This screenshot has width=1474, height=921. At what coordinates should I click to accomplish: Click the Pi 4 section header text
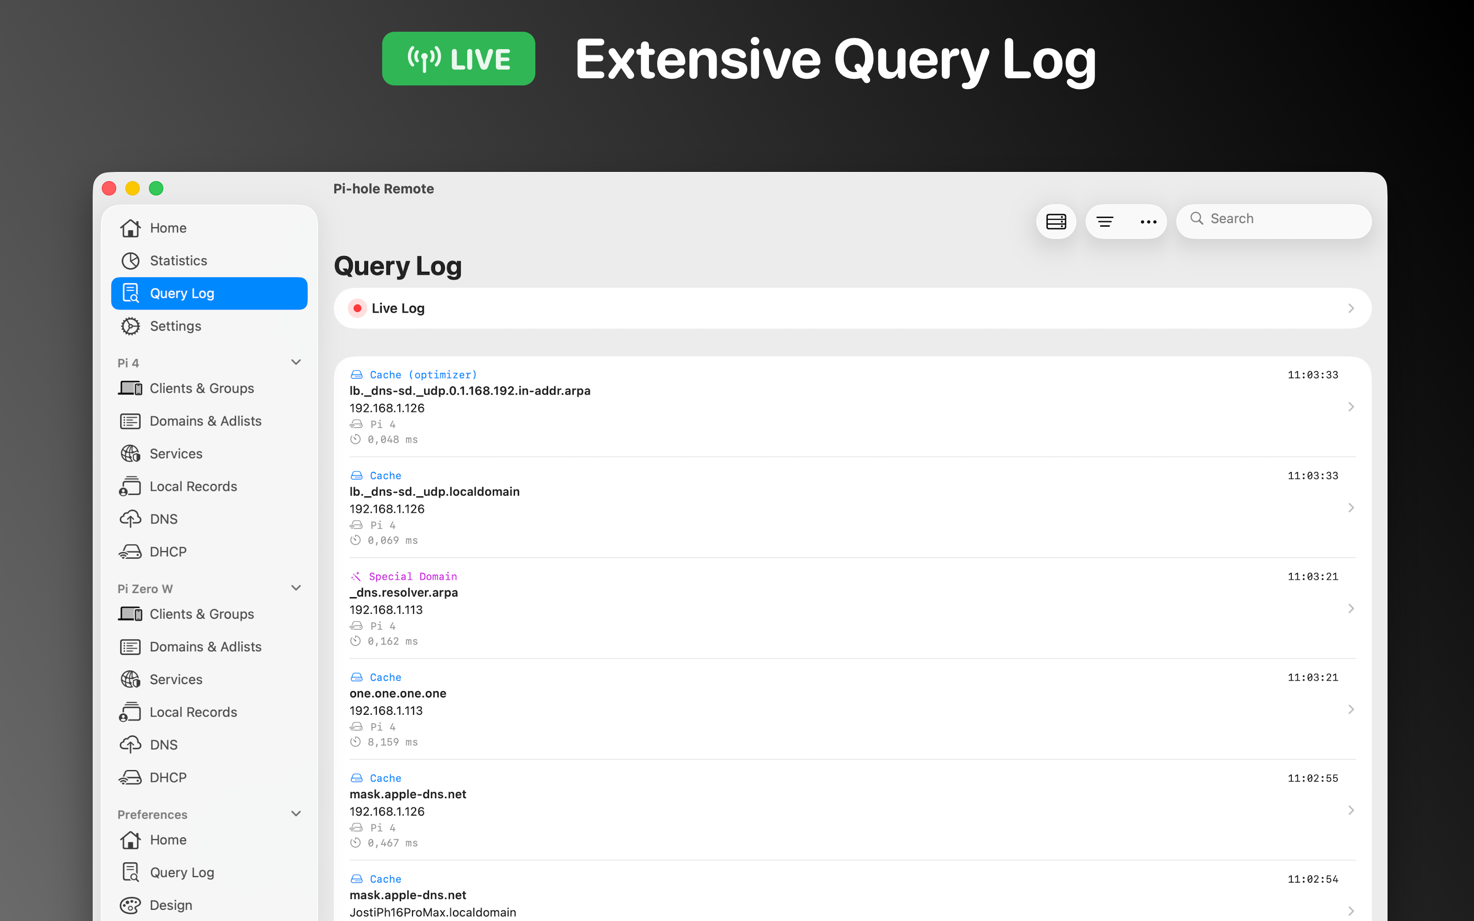point(128,363)
